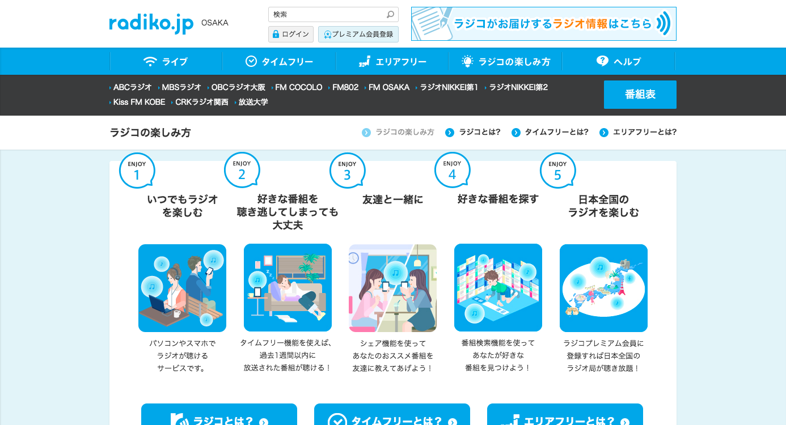Click the 好きな番組を探す heading

(x=498, y=199)
